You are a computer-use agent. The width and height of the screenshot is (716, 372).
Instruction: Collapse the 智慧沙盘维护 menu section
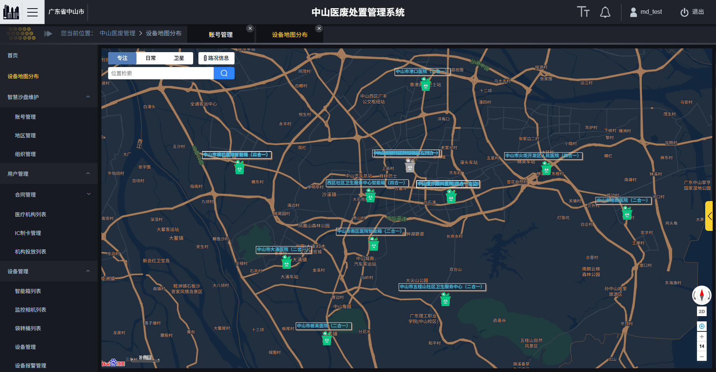(88, 97)
